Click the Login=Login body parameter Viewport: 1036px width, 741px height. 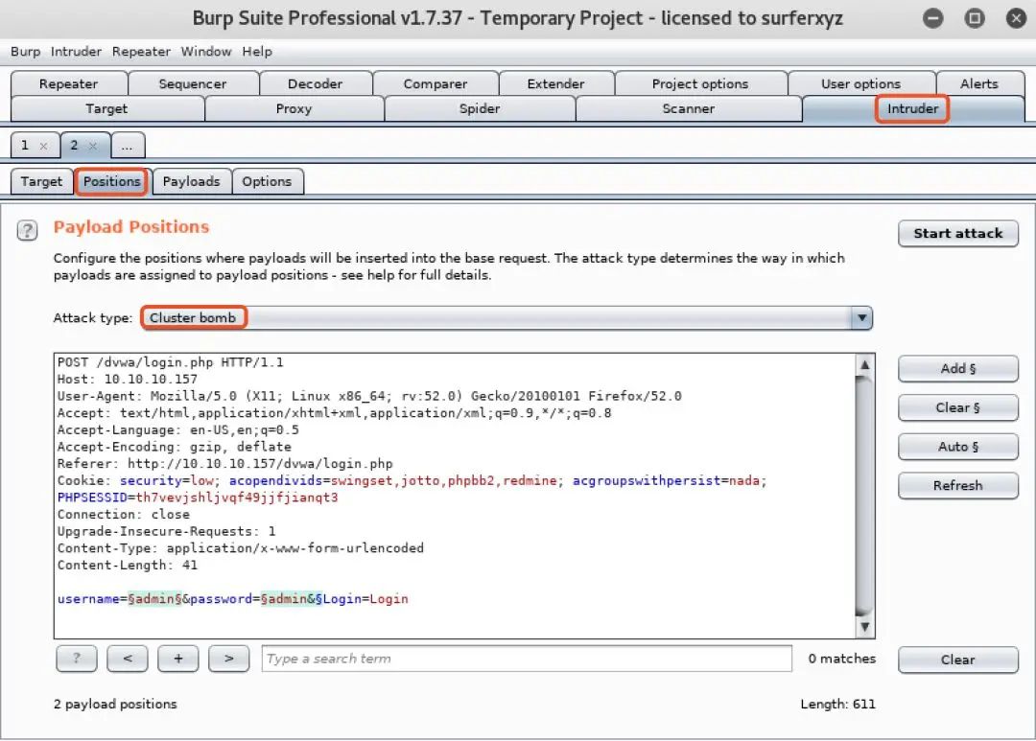365,599
